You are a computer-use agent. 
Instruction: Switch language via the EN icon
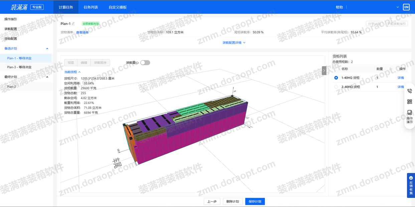click(406, 7)
